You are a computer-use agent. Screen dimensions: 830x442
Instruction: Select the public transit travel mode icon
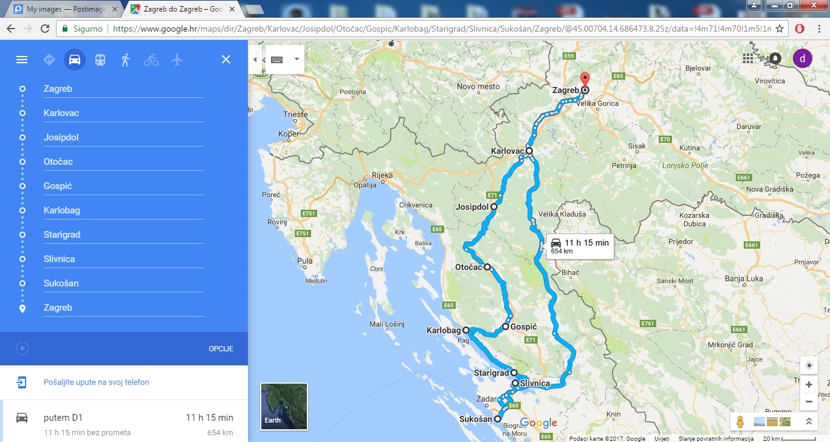(x=100, y=60)
